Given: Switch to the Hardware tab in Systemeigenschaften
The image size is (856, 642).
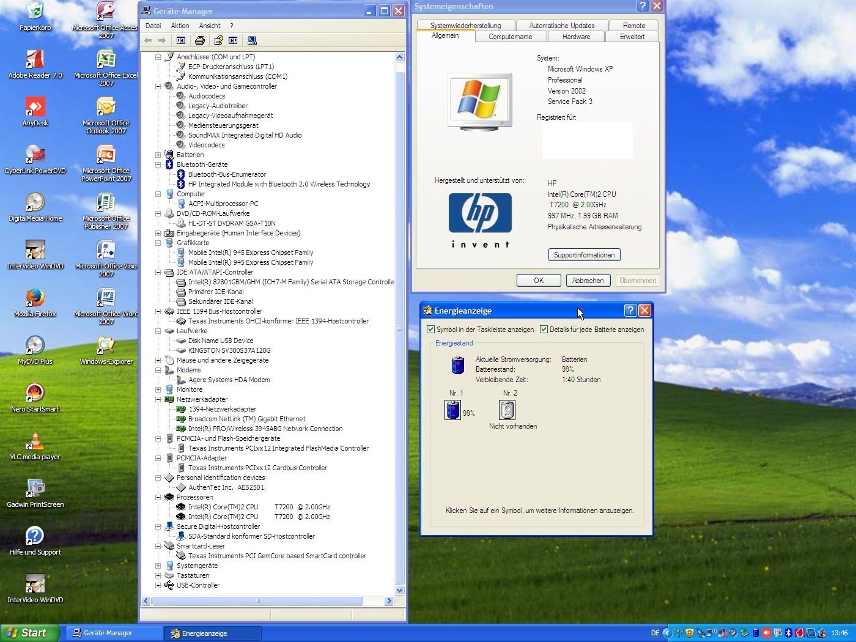Looking at the screenshot, I should (x=576, y=37).
